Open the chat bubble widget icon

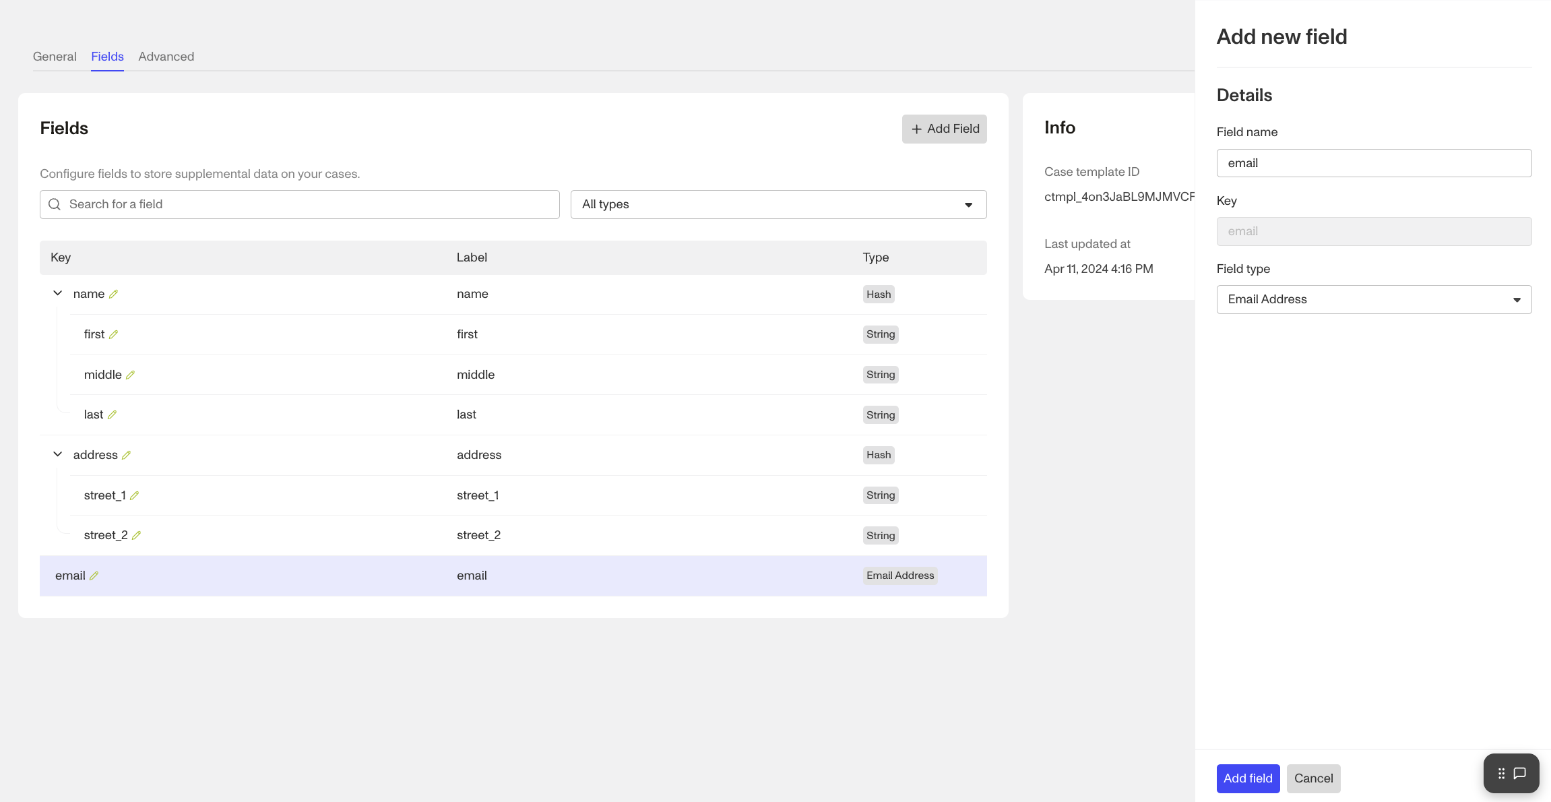pyautogui.click(x=1520, y=773)
